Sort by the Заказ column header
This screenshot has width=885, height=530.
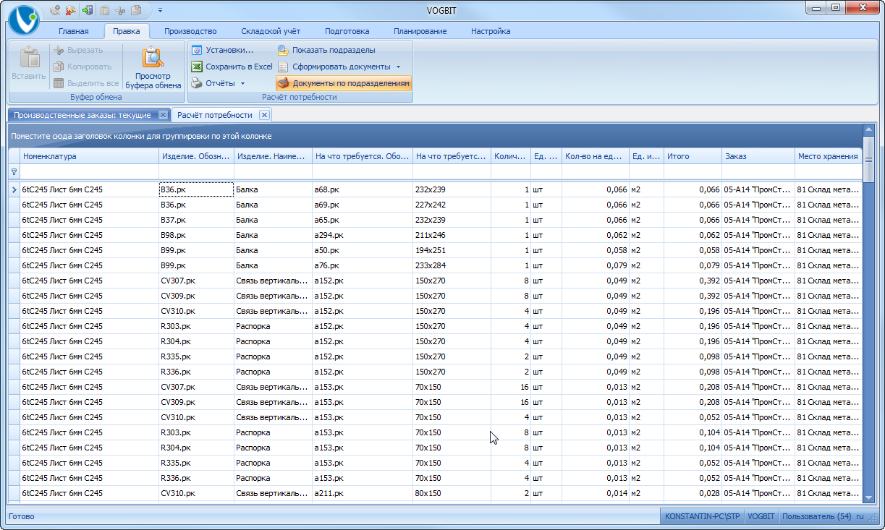pyautogui.click(x=758, y=156)
